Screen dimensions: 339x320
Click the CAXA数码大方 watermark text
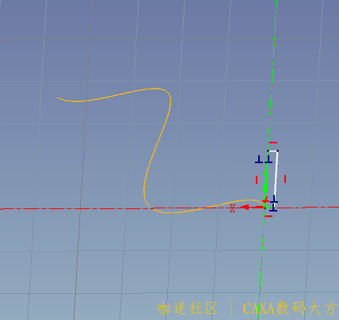pyautogui.click(x=289, y=308)
